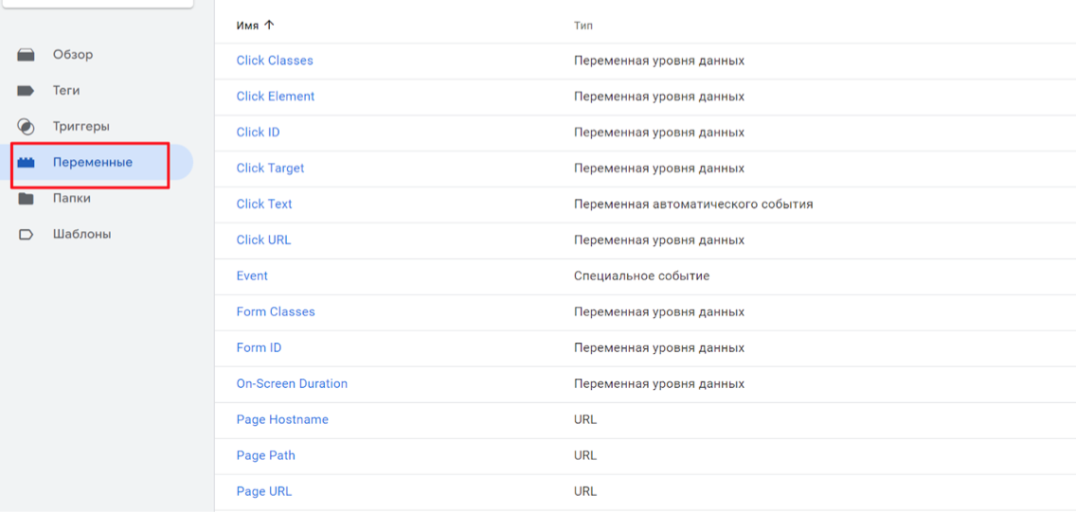The height and width of the screenshot is (513, 1076).
Task: Click the Папки folder icon
Action: click(27, 198)
